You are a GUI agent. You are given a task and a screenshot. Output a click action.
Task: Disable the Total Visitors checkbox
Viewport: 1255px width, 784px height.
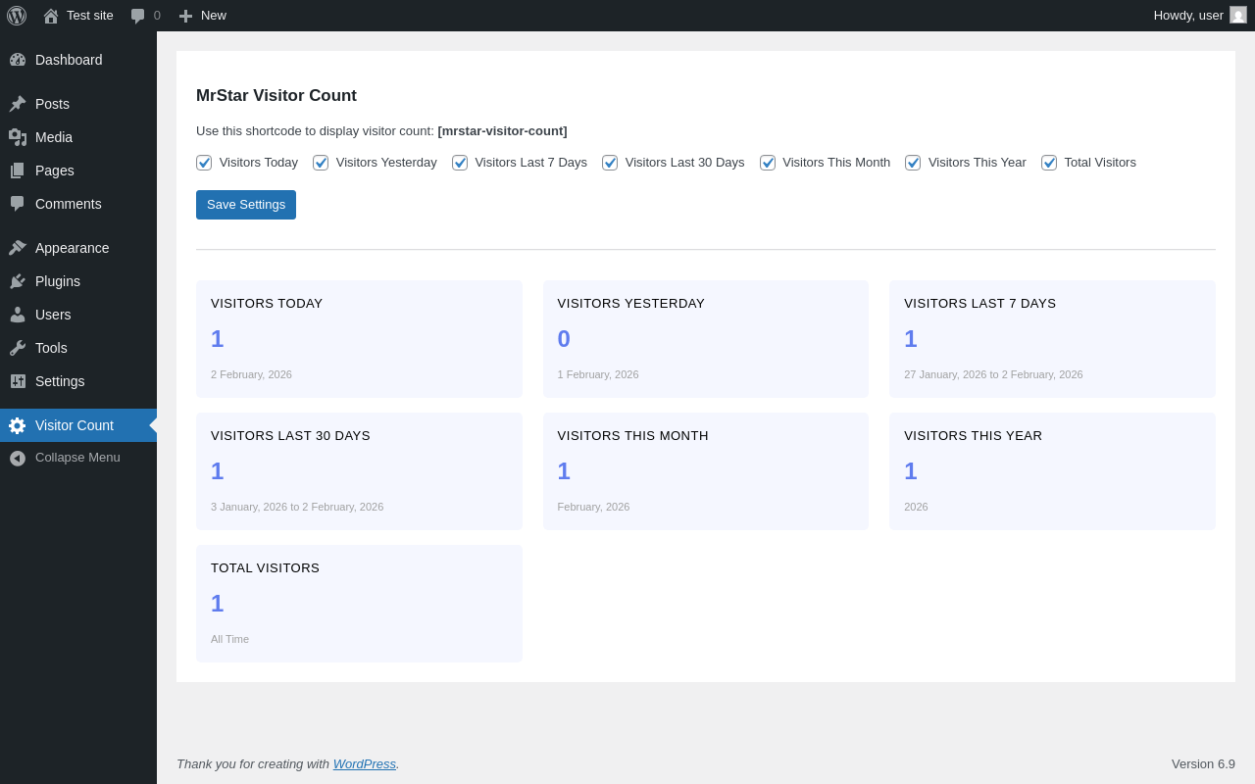coord(1049,163)
